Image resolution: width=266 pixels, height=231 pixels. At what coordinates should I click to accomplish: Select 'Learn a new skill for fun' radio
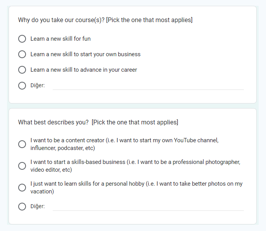tap(22, 39)
